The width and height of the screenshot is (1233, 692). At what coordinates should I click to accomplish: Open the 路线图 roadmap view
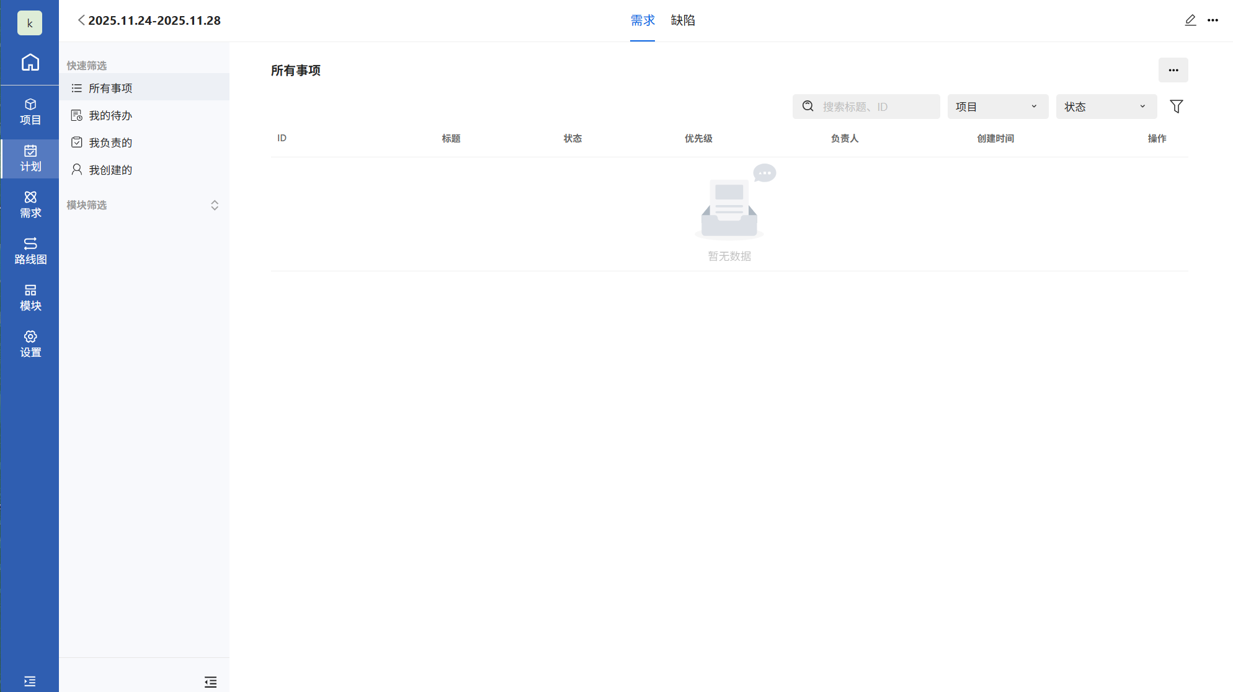(x=30, y=251)
